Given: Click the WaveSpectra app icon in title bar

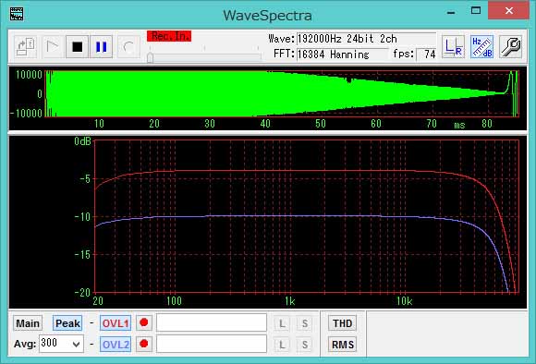Looking at the screenshot, I should point(17,14).
